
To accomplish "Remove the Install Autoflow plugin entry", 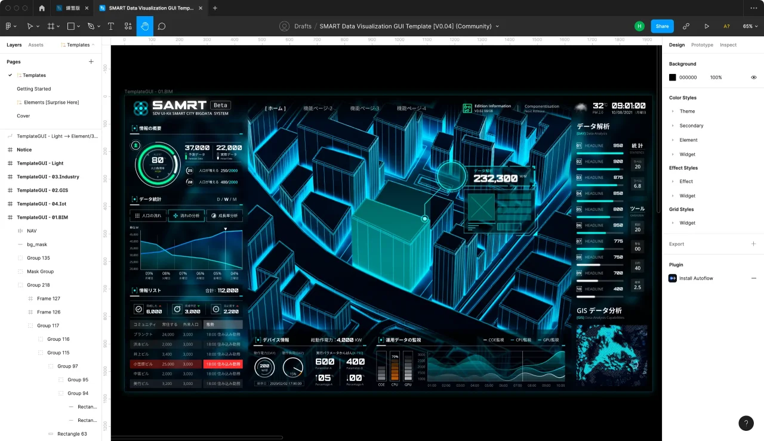I will 753,278.
